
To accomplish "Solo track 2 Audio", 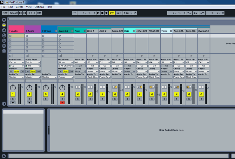I will tap(29, 99).
